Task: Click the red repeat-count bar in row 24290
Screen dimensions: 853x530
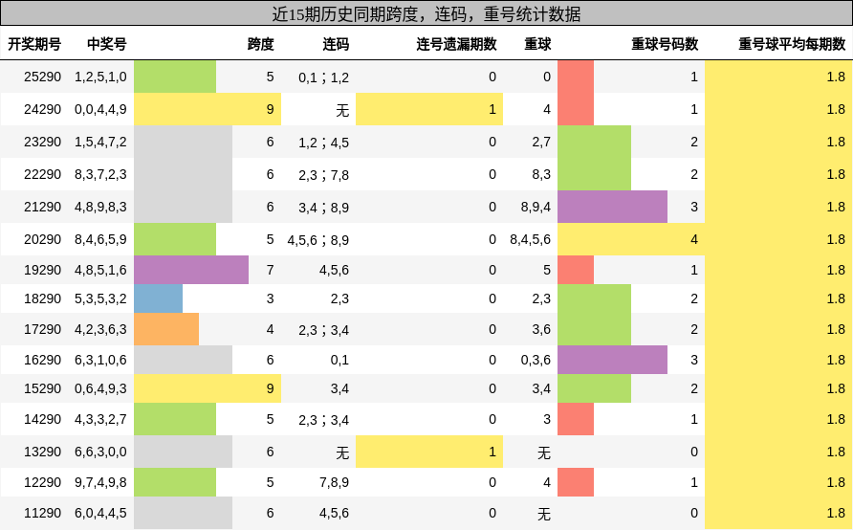Action: tap(576, 109)
